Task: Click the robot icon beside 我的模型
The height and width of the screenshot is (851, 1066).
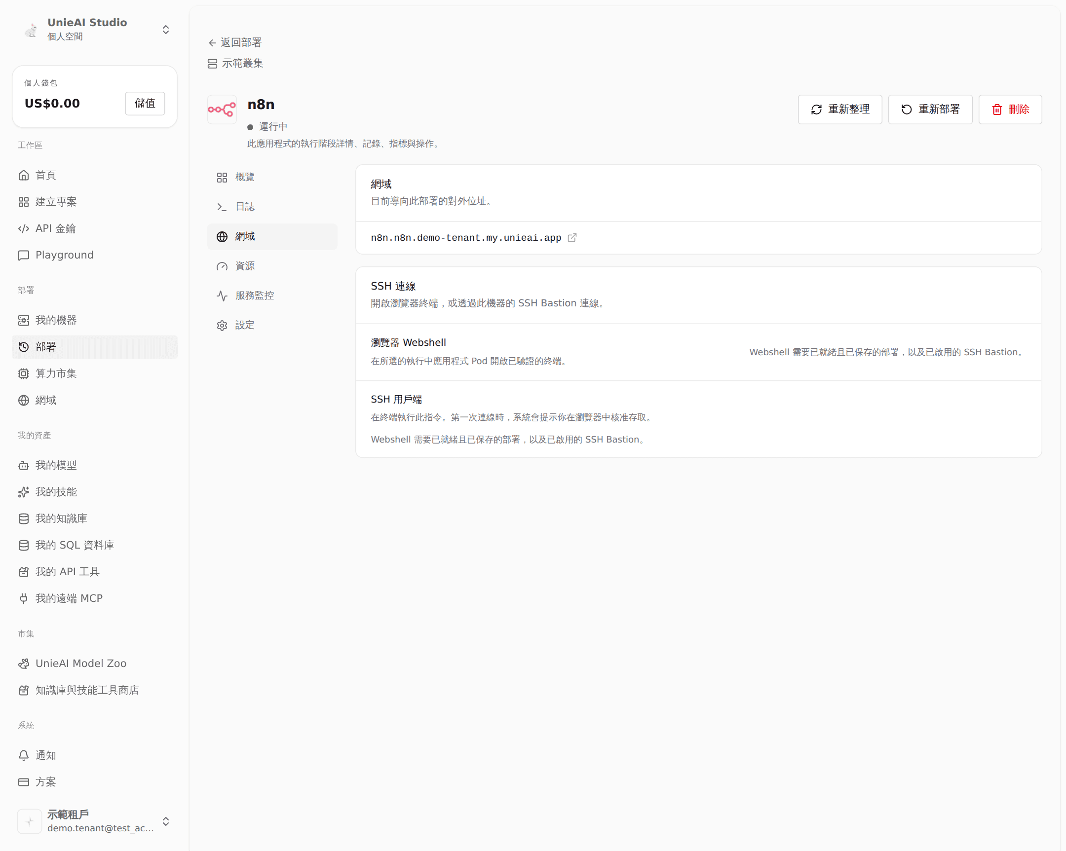Action: 24,466
